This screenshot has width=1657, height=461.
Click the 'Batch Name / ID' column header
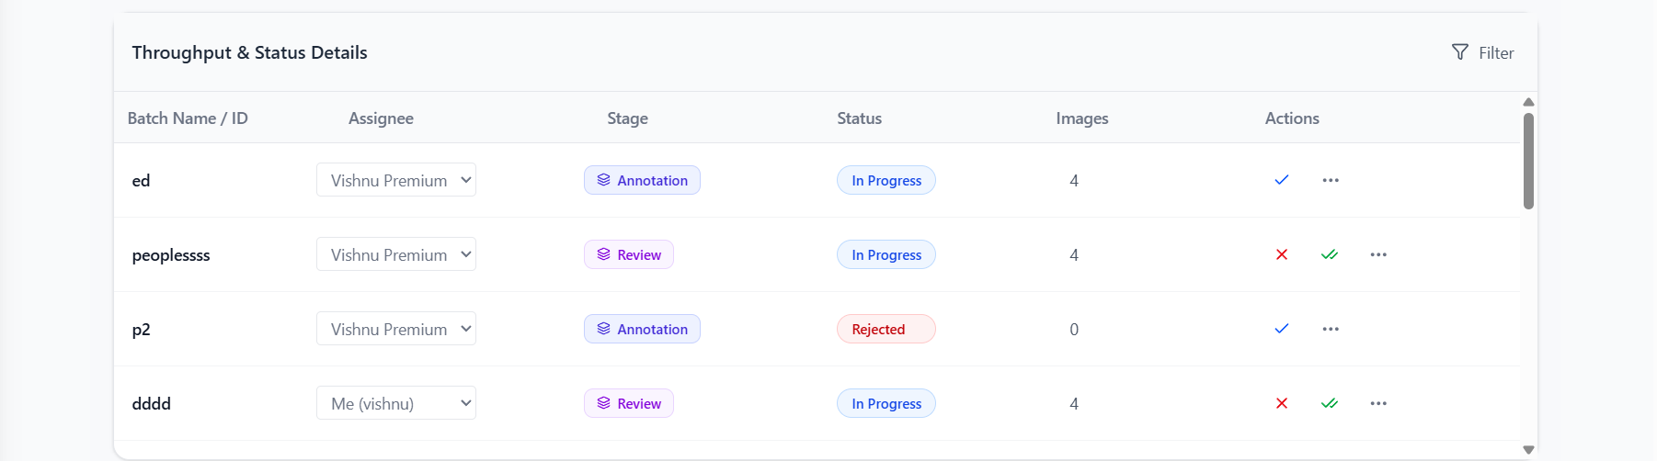click(x=188, y=118)
